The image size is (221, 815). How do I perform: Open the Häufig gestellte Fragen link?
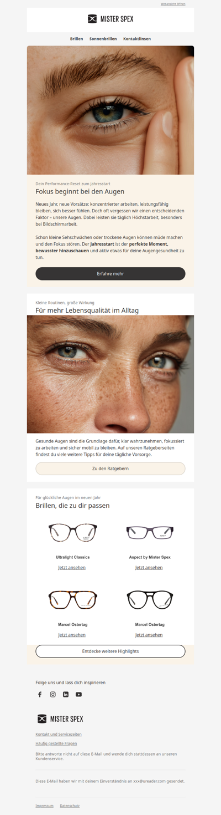[x=56, y=743]
